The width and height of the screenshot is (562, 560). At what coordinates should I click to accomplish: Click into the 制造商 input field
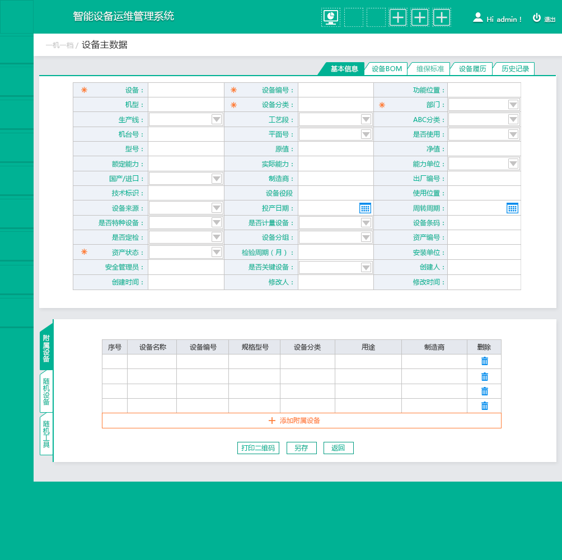coord(335,179)
